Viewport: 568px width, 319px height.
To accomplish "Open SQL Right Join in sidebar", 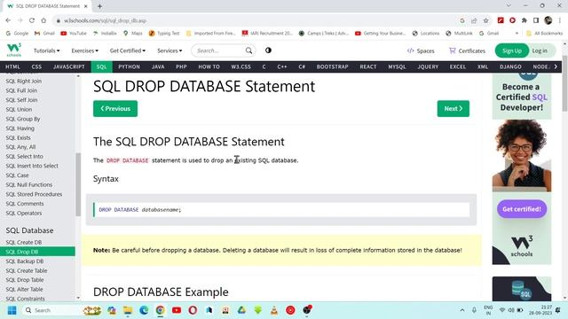I will [x=24, y=81].
